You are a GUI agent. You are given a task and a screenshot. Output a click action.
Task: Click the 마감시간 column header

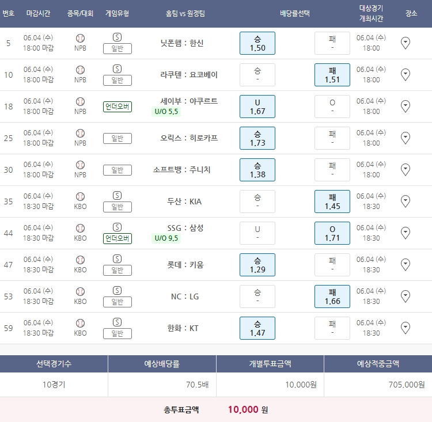(39, 13)
